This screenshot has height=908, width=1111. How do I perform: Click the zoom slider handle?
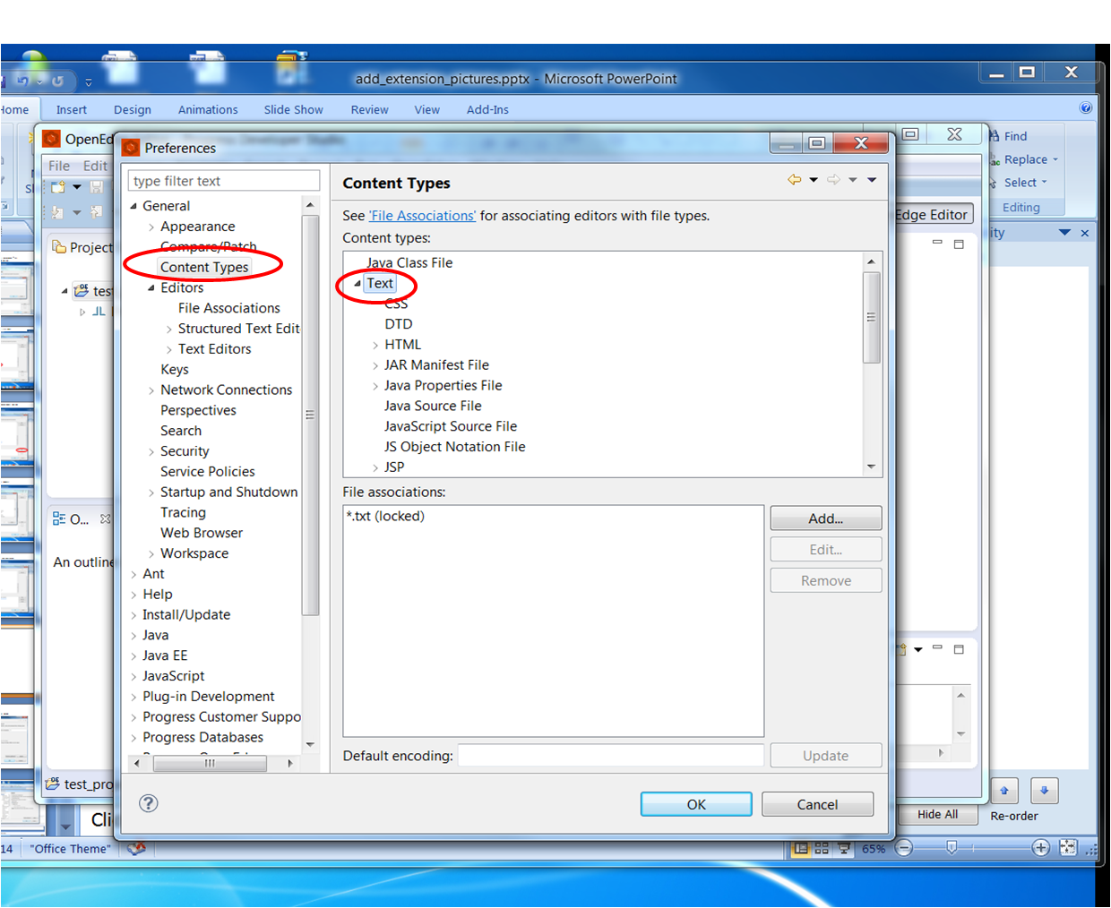[x=952, y=847]
